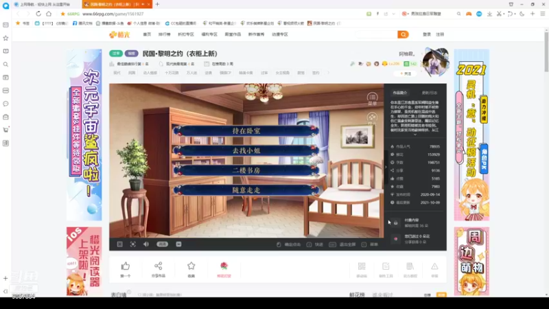Click the browser search magnifier icon
Image resolution: width=549 pixels, height=309 pixels.
458,14
